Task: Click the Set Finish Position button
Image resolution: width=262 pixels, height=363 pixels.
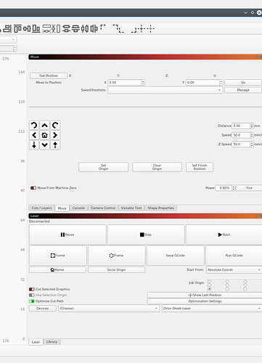Action: tap(200, 167)
